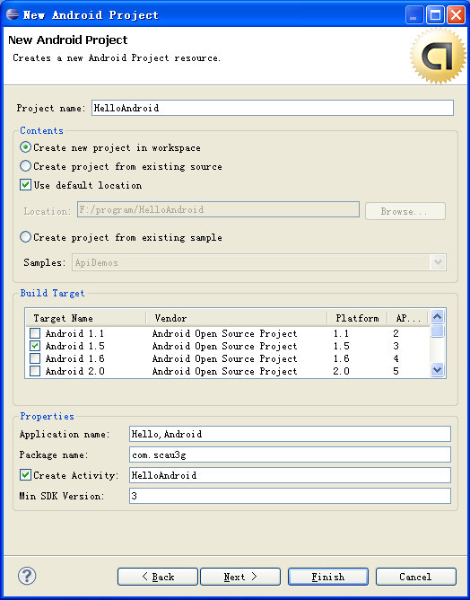Focus the Create Activity name field
Viewport: 470px width, 600px height.
pos(290,475)
